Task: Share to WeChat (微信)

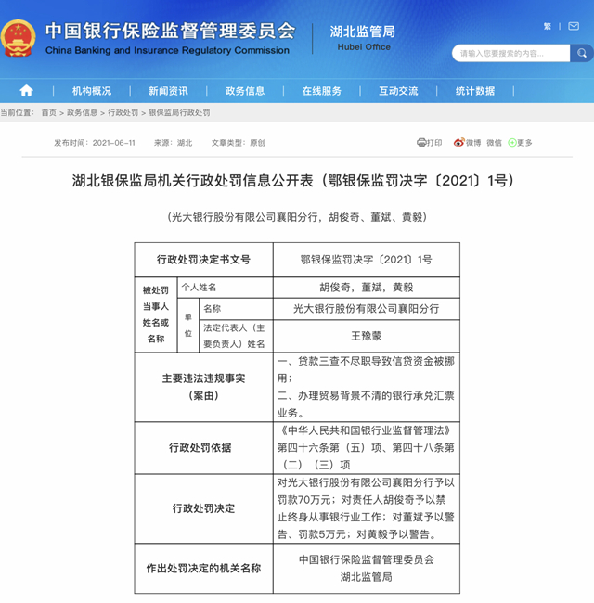Action: tap(493, 143)
